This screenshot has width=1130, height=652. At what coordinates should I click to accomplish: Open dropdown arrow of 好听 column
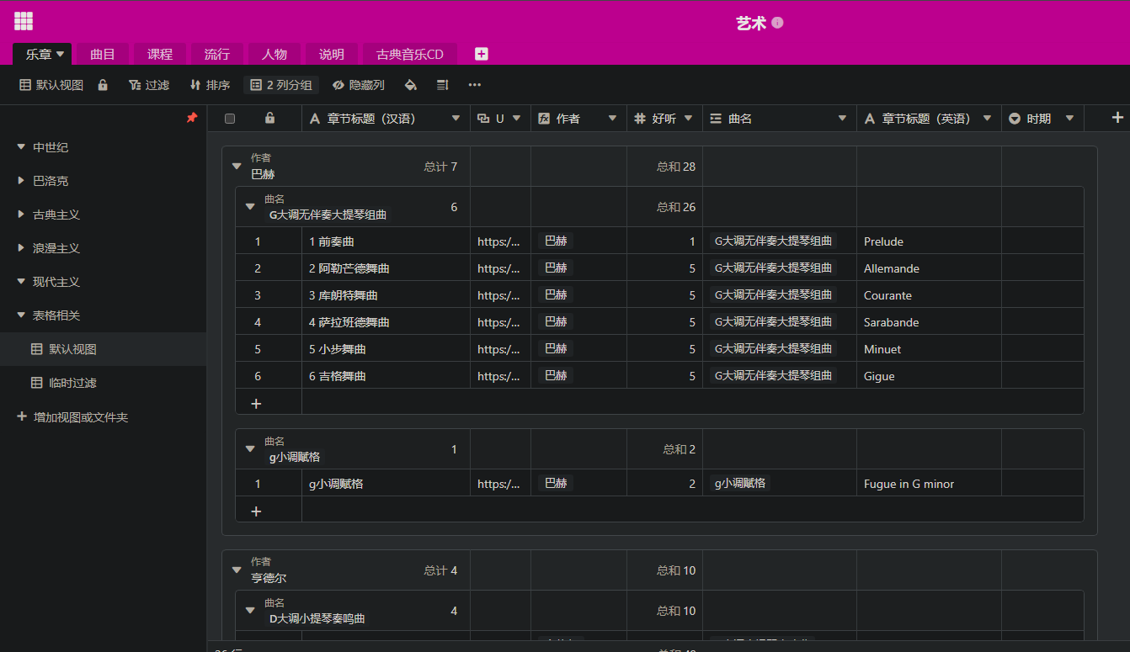pos(688,119)
